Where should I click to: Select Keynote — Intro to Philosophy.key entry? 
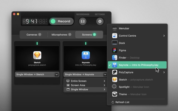(x=137, y=65)
